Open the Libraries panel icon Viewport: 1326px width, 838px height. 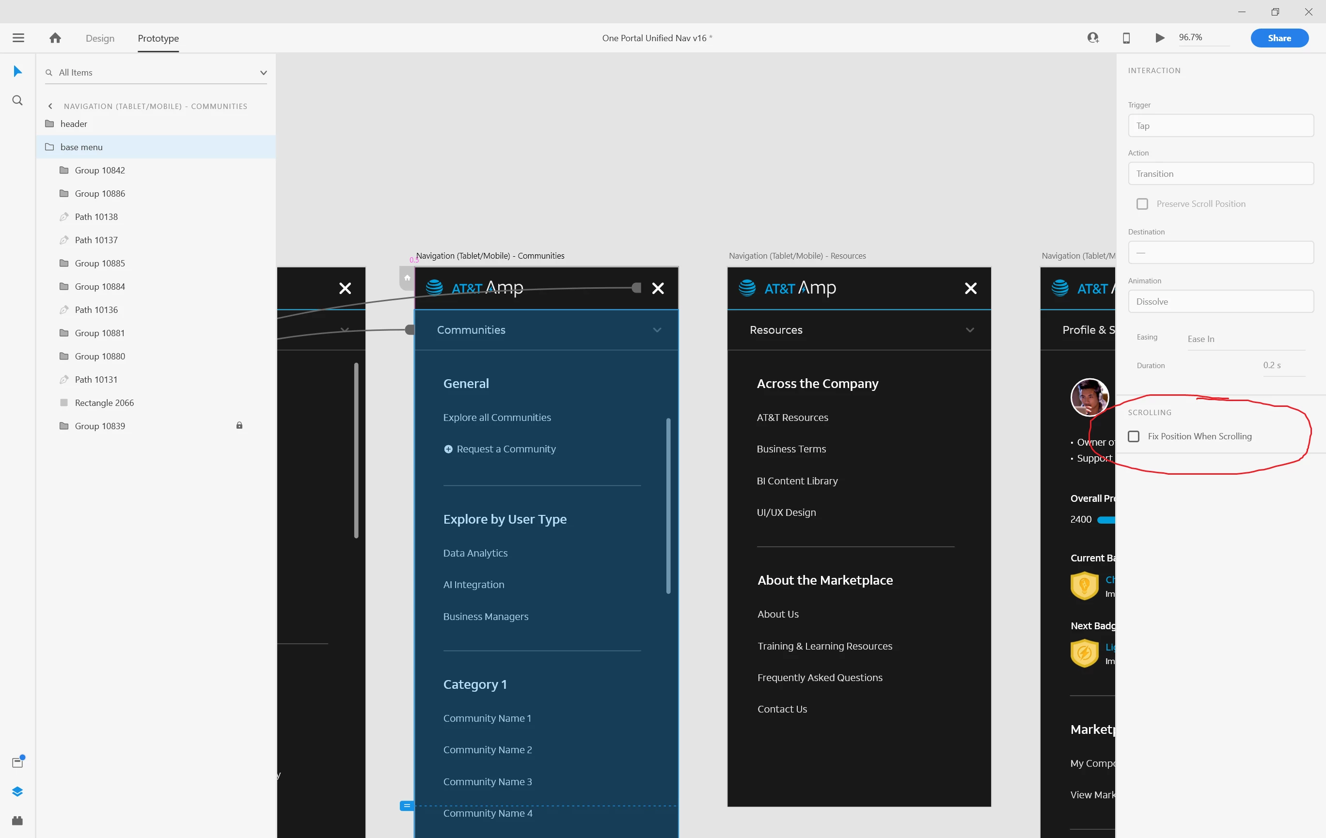17,762
